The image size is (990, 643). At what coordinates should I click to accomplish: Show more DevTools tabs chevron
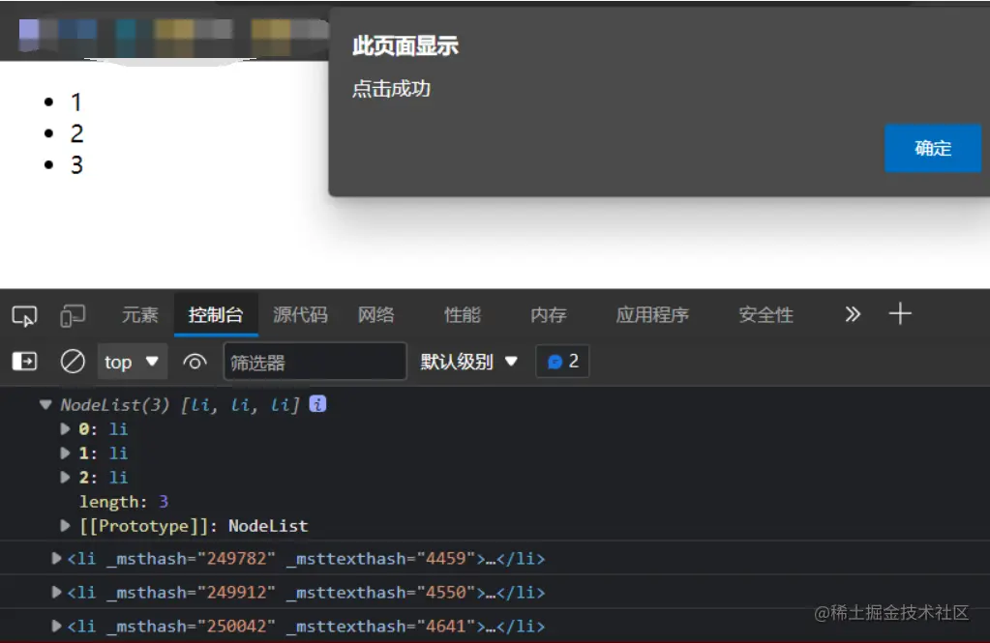click(x=853, y=314)
